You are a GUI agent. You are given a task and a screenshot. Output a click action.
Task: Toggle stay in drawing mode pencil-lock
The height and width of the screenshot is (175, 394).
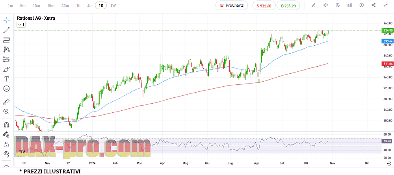click(x=6, y=134)
